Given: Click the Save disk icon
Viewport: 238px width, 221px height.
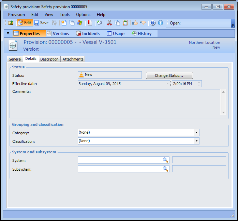Looking at the screenshot, I should (x=36, y=23).
